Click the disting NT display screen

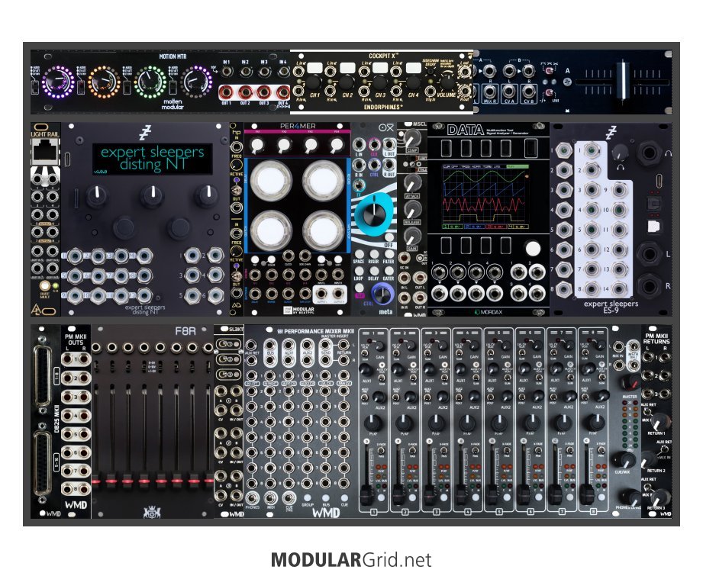click(x=153, y=159)
